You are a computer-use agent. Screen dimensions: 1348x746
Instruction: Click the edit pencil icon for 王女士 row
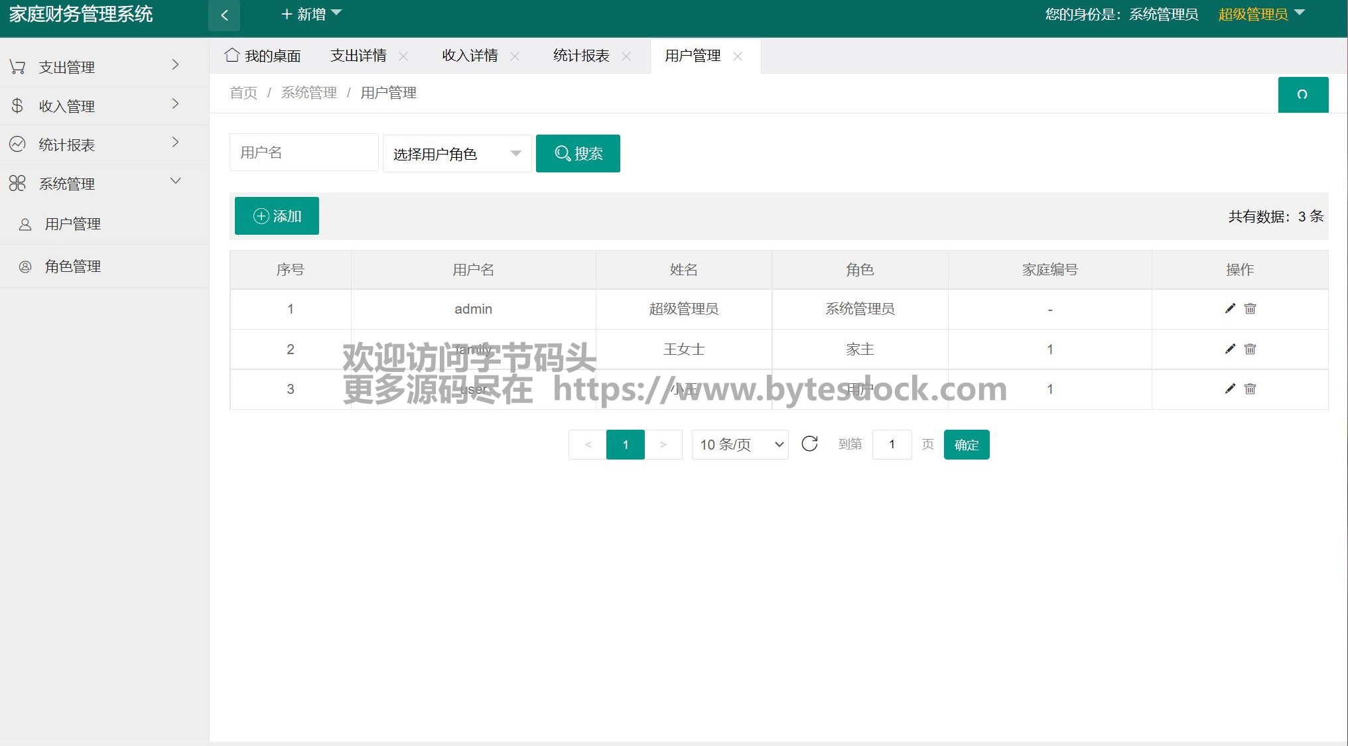point(1230,349)
